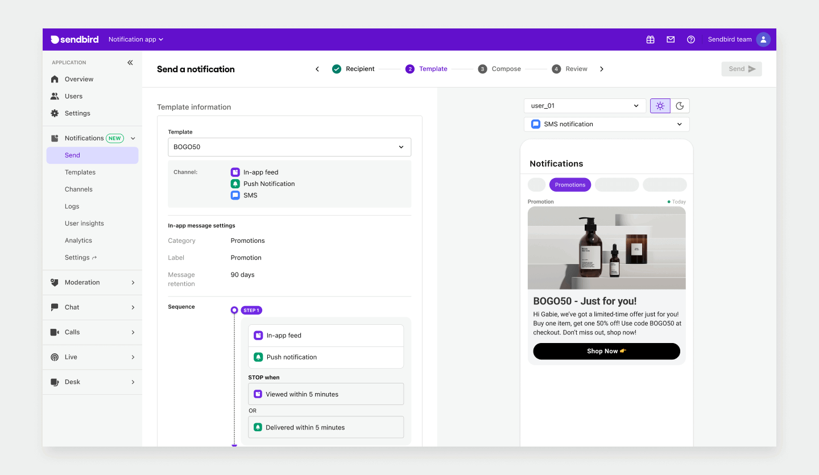The width and height of the screenshot is (819, 475).
Task: Click icon beside Viewed within 5 minutes
Action: 258,394
